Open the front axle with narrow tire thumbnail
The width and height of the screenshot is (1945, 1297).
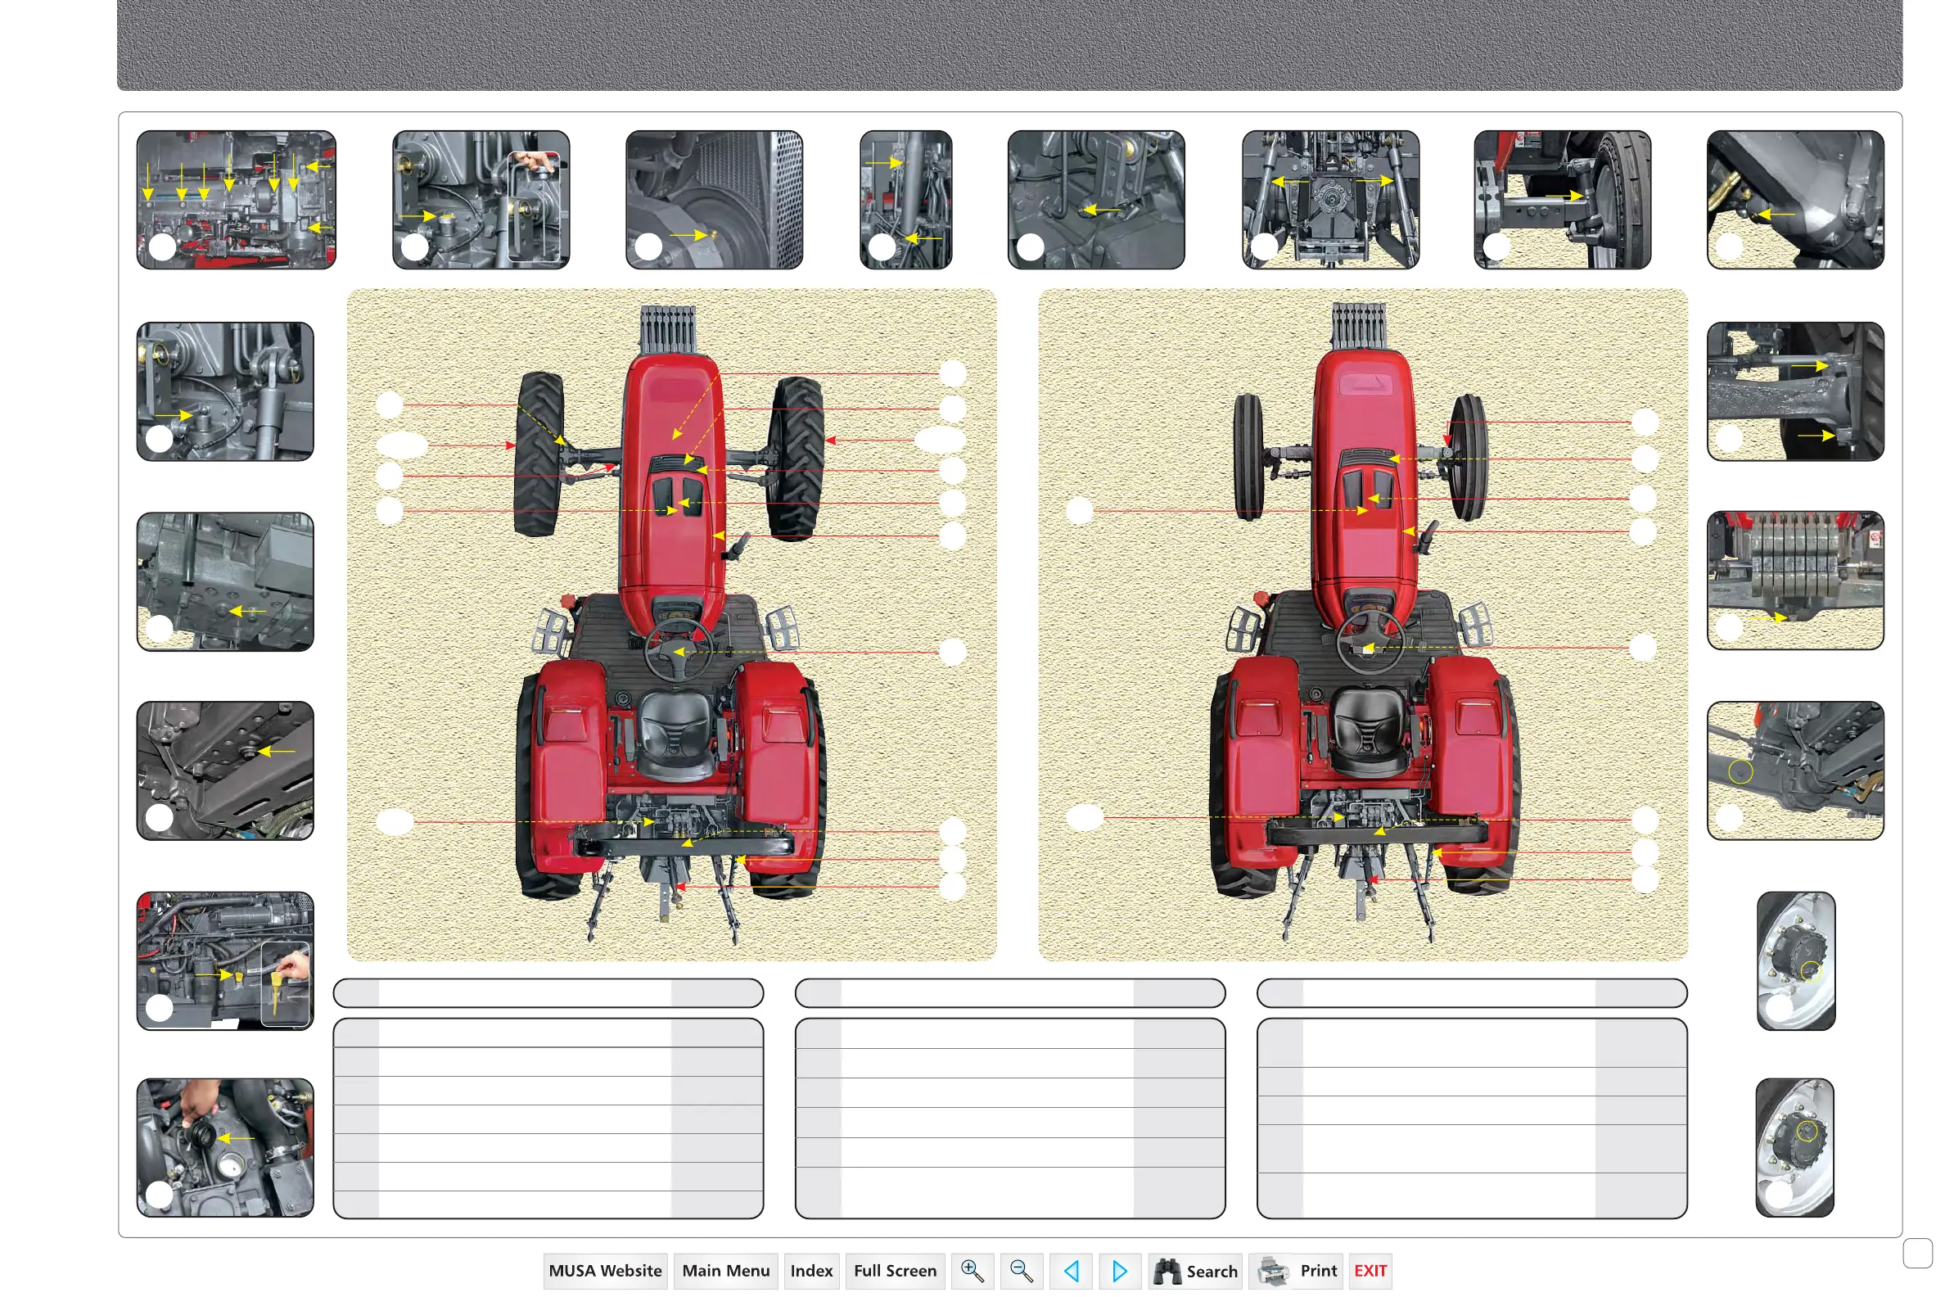point(1563,199)
